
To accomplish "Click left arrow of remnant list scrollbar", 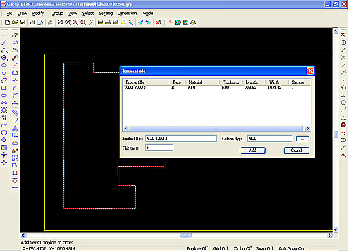I will point(126,129).
